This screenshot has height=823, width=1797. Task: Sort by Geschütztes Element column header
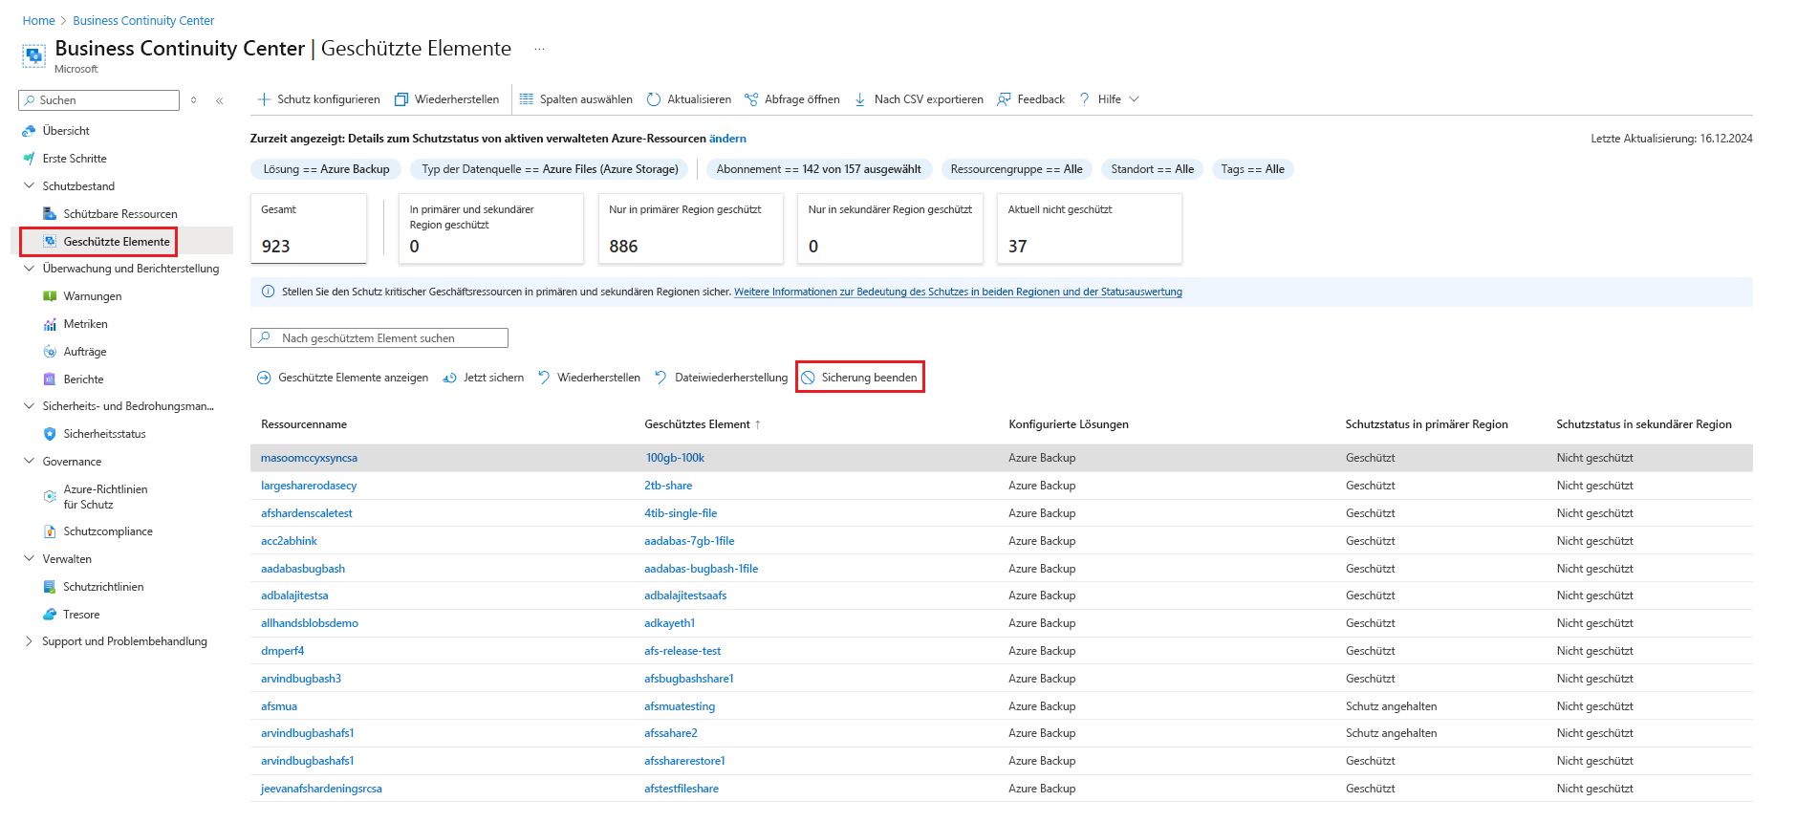pyautogui.click(x=697, y=424)
